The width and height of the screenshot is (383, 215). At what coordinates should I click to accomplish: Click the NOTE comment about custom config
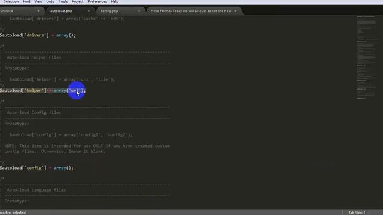(x=87, y=146)
